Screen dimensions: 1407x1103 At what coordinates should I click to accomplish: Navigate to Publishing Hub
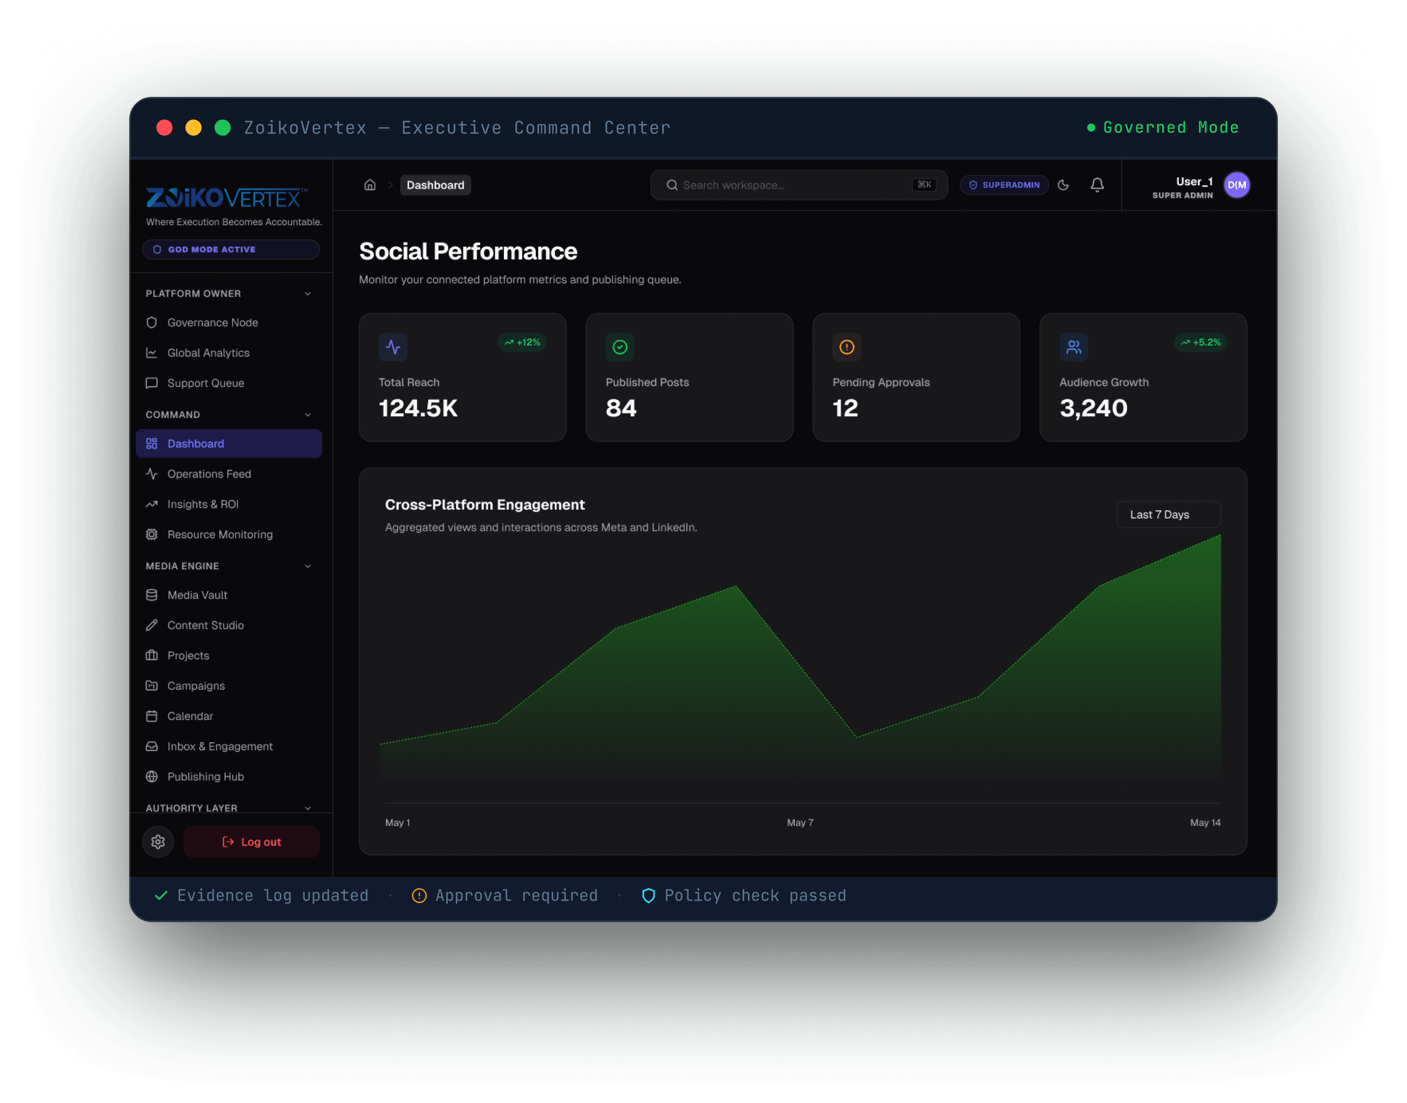[x=229, y=776]
